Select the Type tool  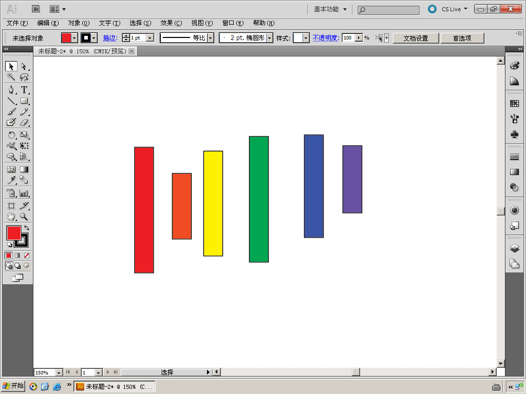(x=24, y=90)
